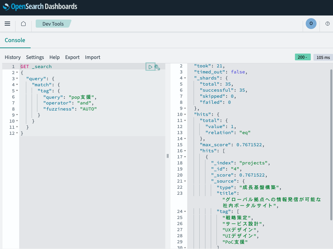Click the panel resize divider handle

pos(168,156)
